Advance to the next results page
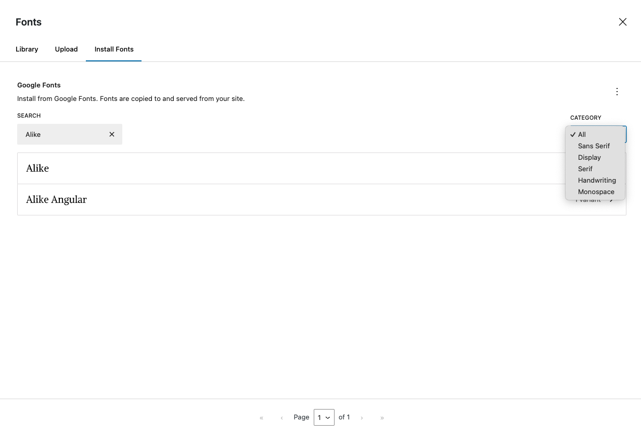This screenshot has width=641, height=434. 362,417
